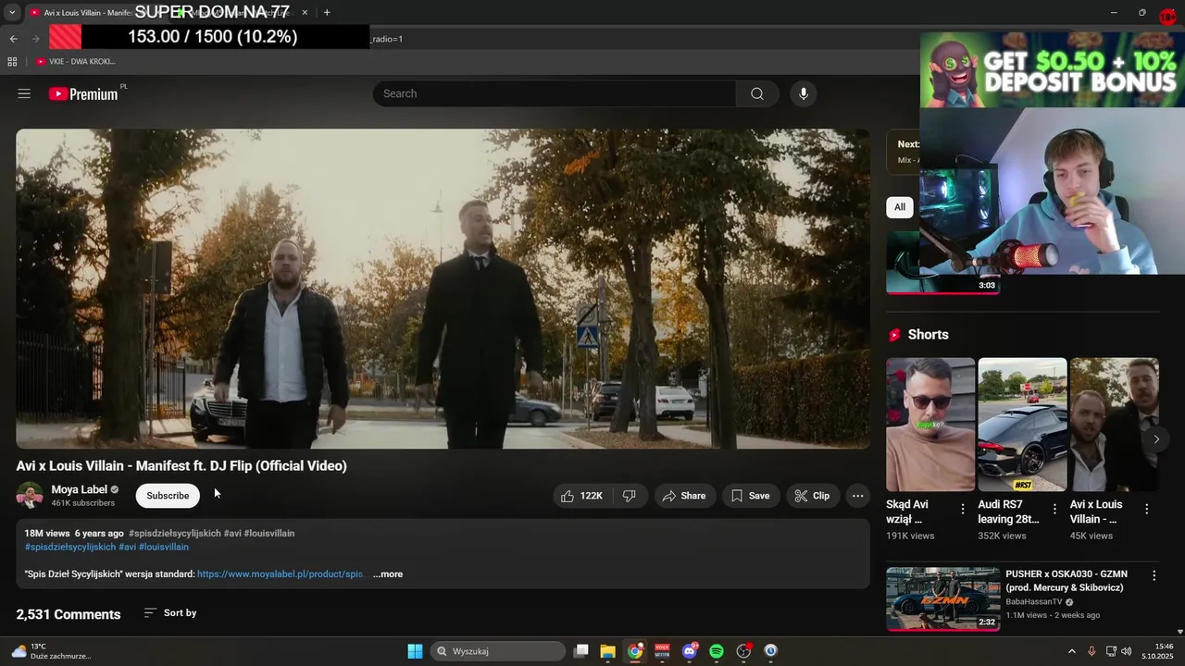Click the tray microphone indicator

click(x=1091, y=651)
